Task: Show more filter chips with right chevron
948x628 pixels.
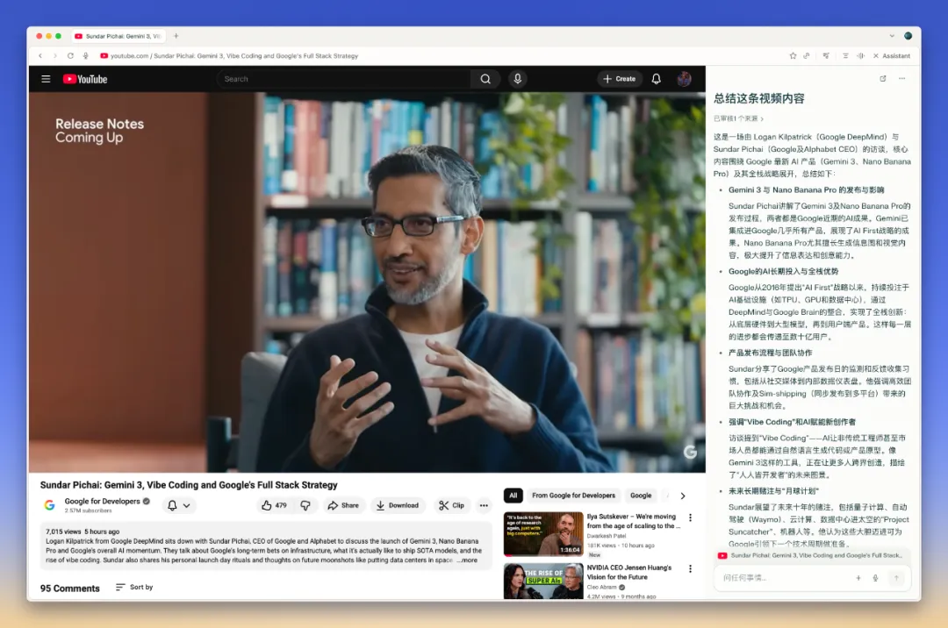Action: [x=683, y=496]
